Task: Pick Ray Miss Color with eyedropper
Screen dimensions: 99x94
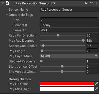Action: (x=96, y=89)
